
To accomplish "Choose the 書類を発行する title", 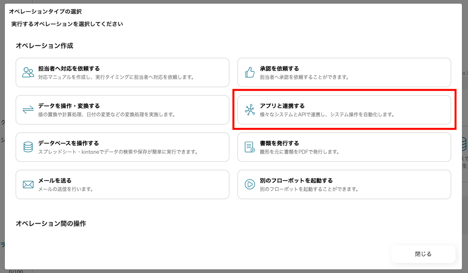I will coord(279,143).
